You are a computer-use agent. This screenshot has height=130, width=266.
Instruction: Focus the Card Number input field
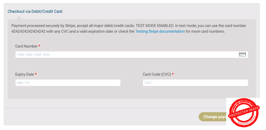tap(125, 54)
